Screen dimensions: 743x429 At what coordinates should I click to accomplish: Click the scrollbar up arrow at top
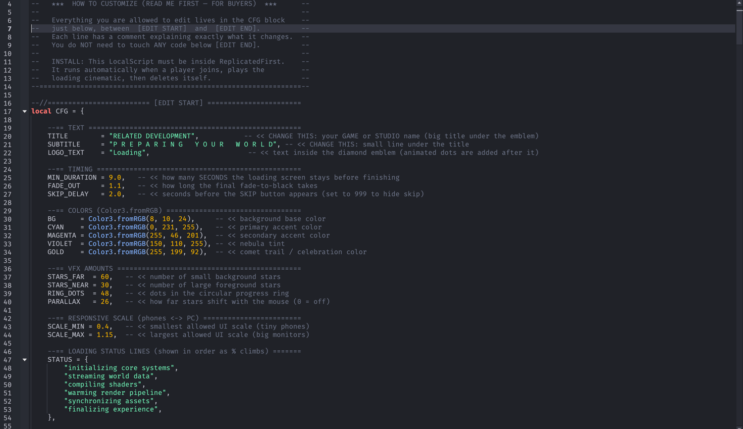(x=739, y=3)
